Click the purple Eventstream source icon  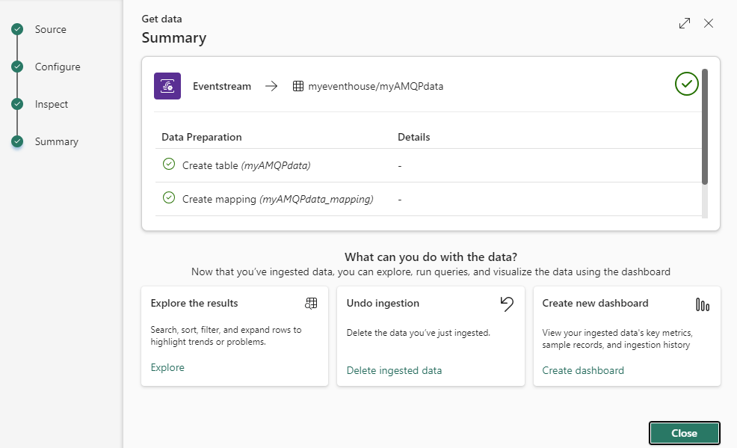click(167, 86)
